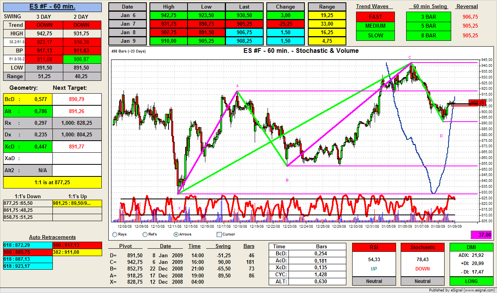Click the FAST trend wave indicator
This screenshot has width=497, height=293.
(375, 17)
